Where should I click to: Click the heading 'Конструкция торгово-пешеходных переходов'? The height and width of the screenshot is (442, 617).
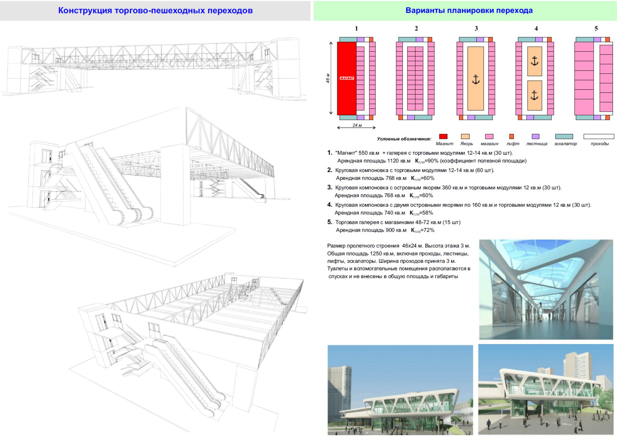[155, 10]
